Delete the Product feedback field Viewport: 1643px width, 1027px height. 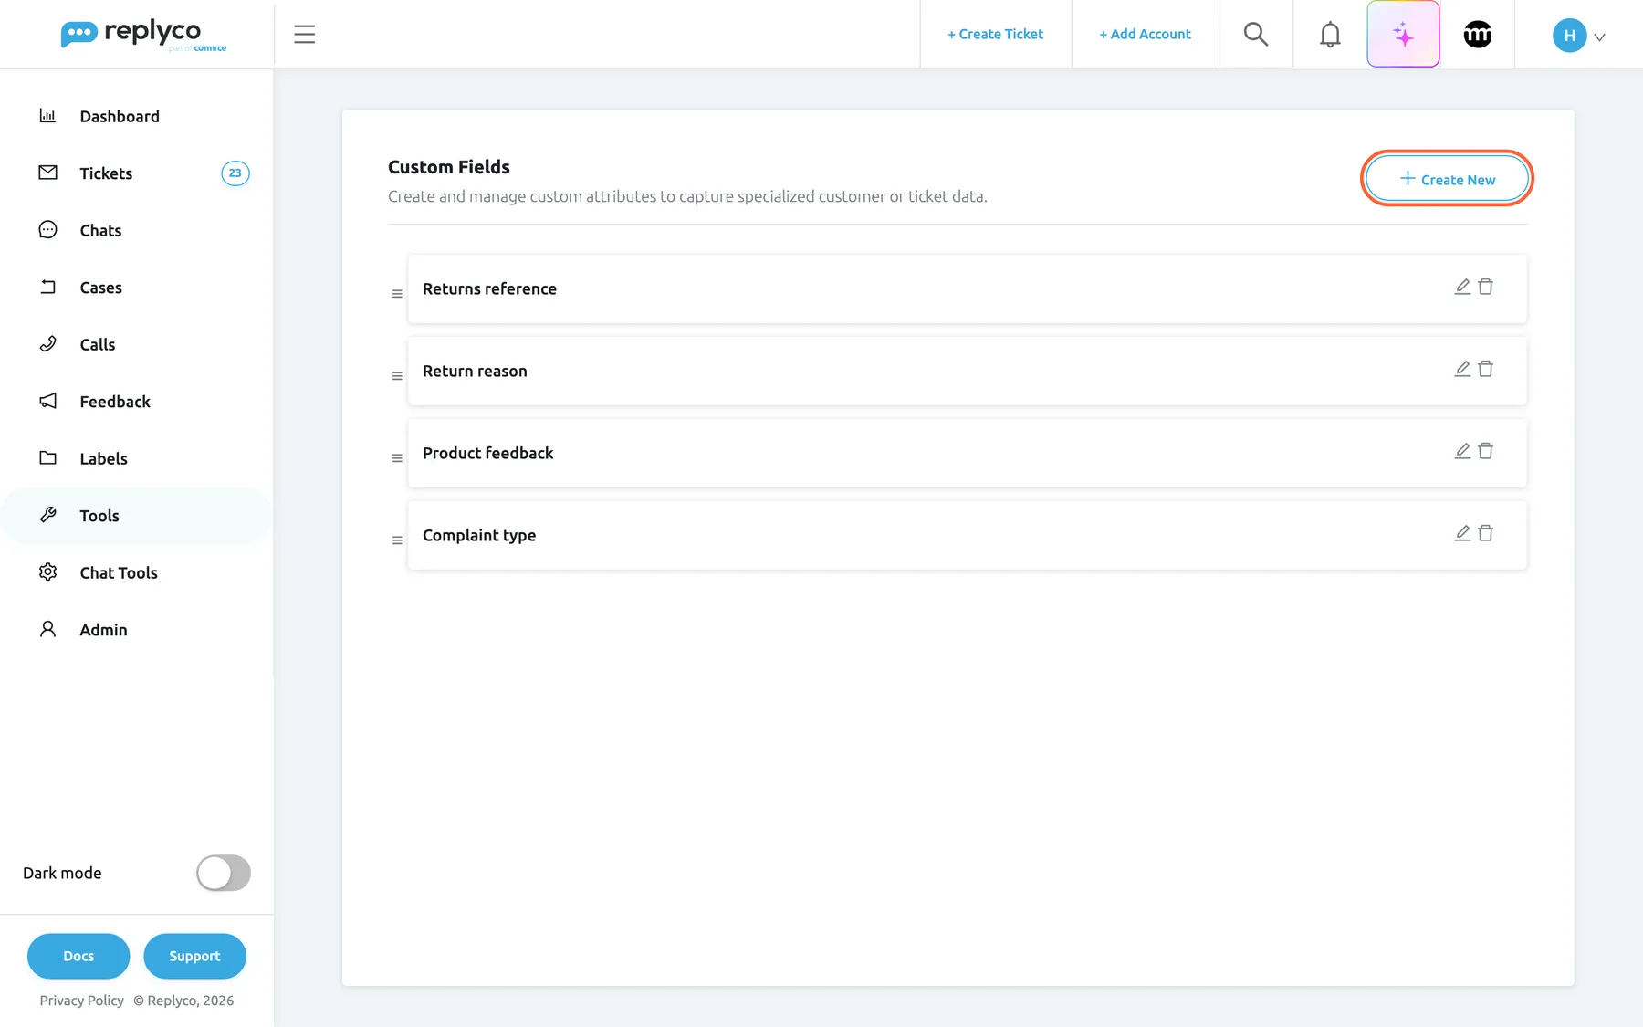(x=1486, y=451)
